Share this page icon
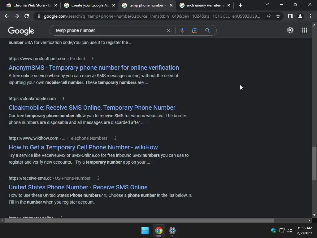Image resolution: width=317 pixels, height=238 pixels. pos(268,16)
